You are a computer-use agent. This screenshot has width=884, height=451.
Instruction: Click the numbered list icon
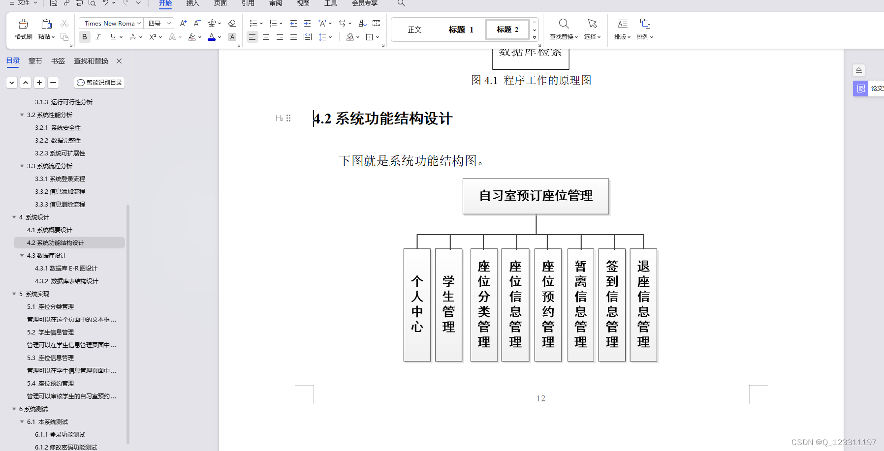click(x=273, y=23)
